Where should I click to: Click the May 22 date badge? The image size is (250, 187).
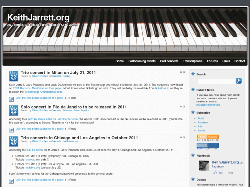coord(13,110)
